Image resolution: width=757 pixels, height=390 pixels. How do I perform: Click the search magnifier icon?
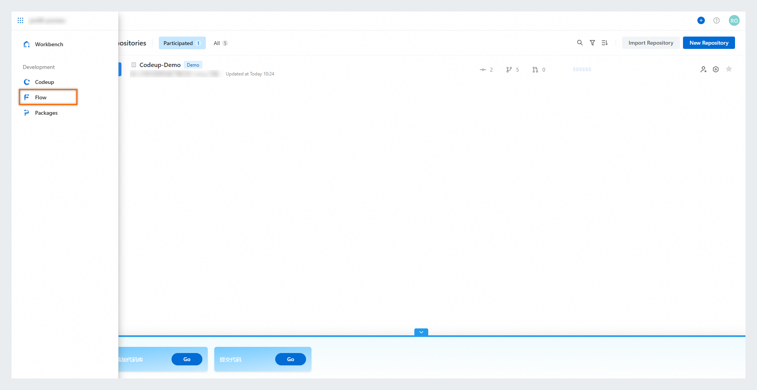[580, 43]
